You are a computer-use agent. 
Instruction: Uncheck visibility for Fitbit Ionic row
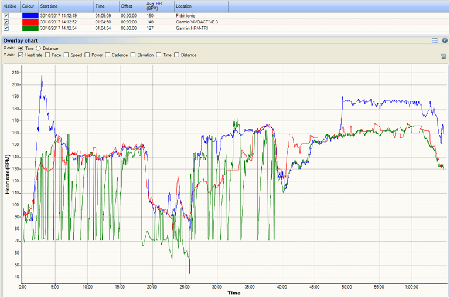tap(6, 16)
